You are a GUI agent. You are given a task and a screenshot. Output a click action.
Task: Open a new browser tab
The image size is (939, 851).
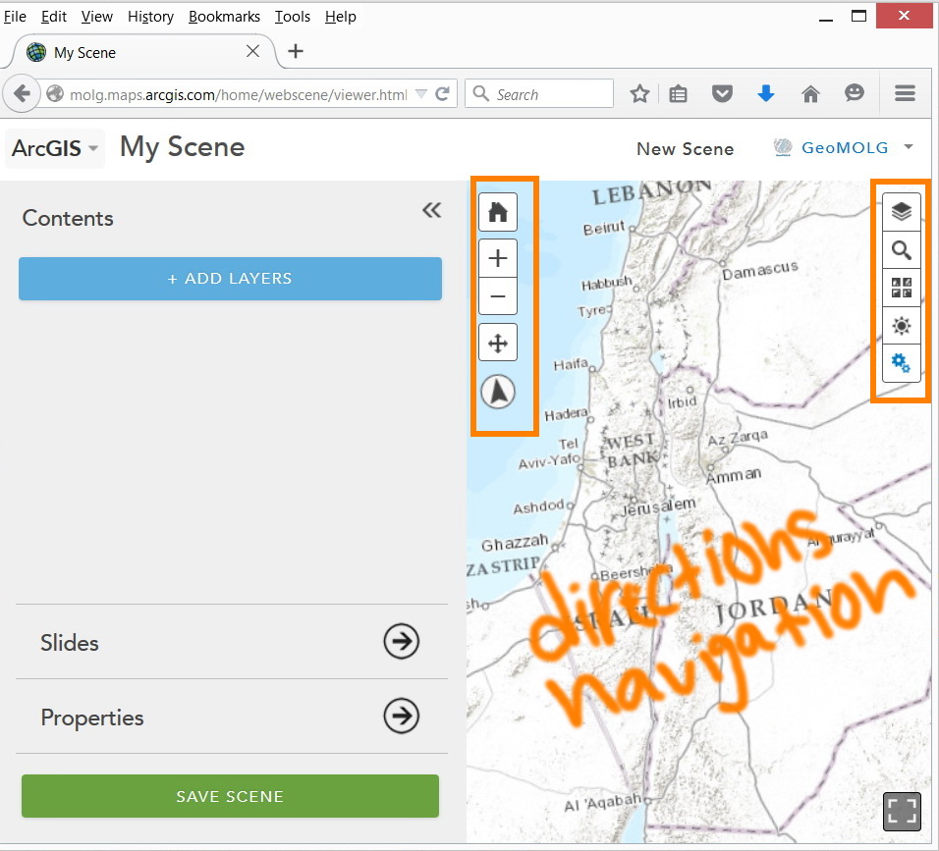click(296, 51)
